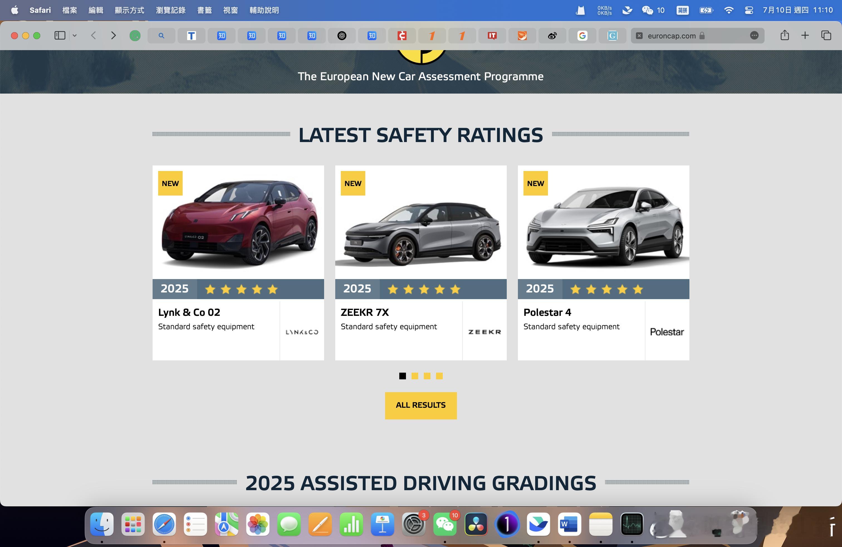Open the 顯示方式 menu
The width and height of the screenshot is (842, 547).
(x=129, y=10)
